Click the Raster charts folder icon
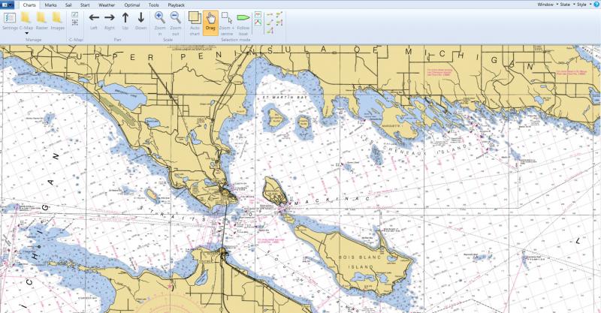 click(x=42, y=20)
